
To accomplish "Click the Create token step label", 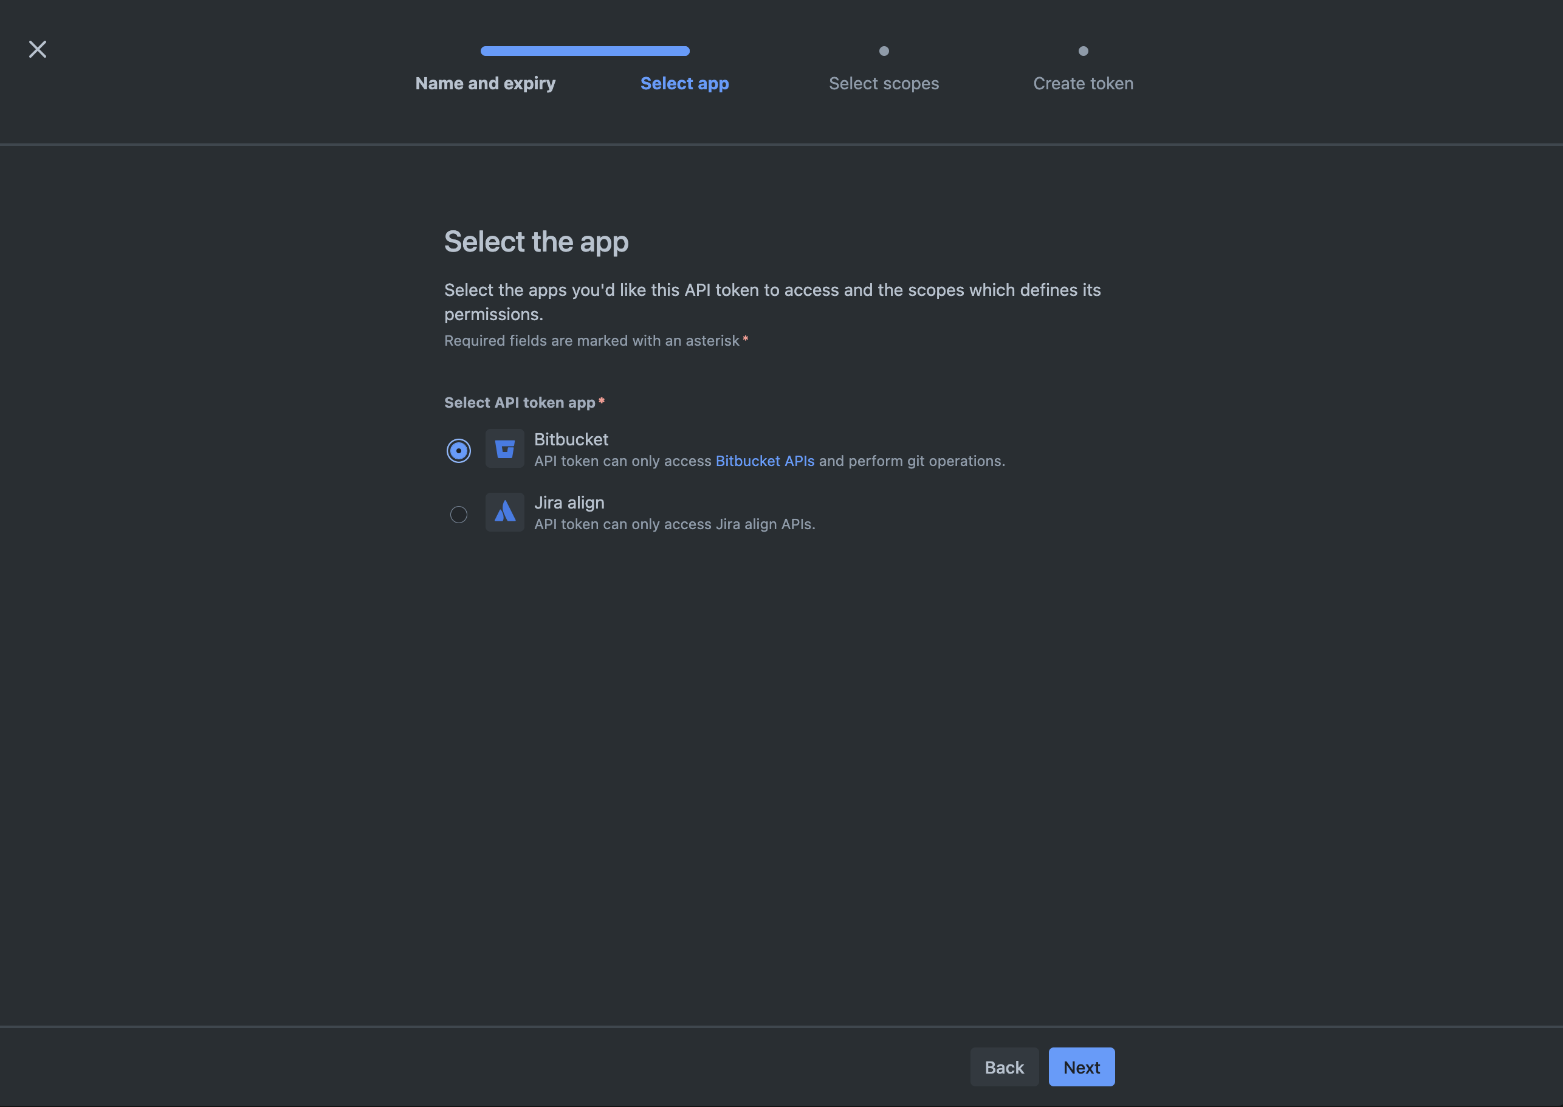I will point(1083,83).
